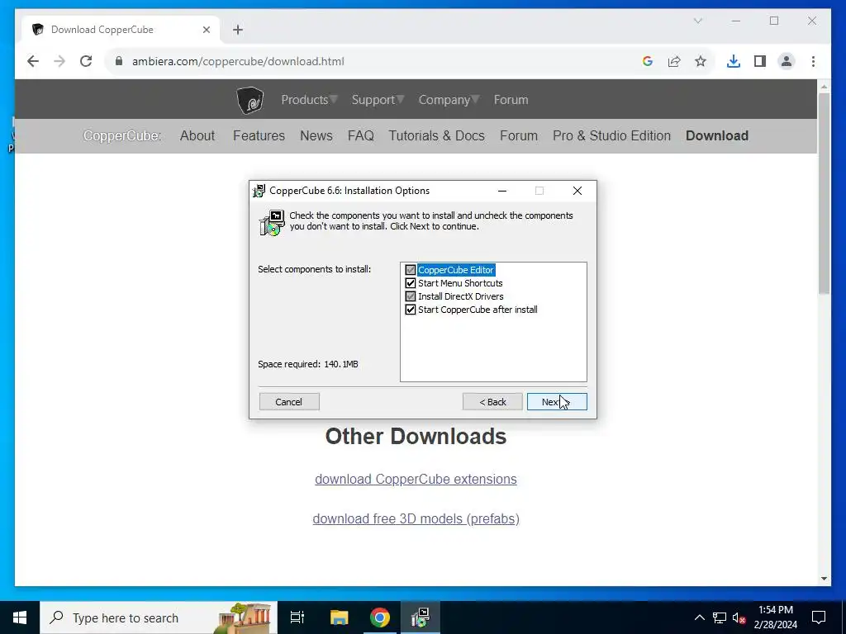The width and height of the screenshot is (846, 634).
Task: Click the taskbar clock showing 1:54 PM
Action: click(775, 617)
